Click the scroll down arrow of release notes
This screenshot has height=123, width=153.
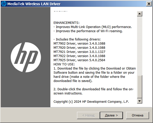[x=139, y=101]
